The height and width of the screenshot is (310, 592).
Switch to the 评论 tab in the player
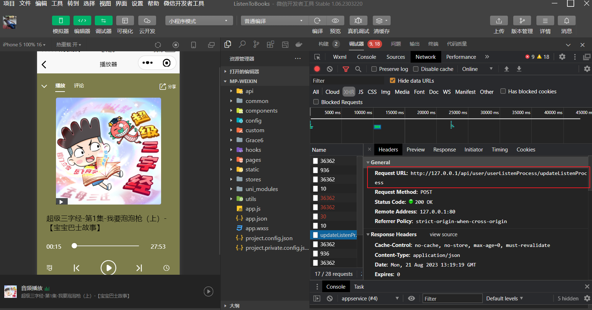(79, 86)
